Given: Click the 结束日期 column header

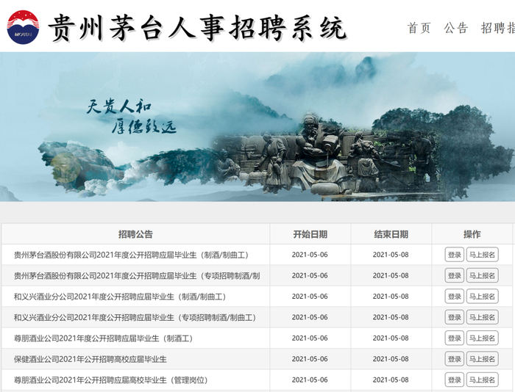Looking at the screenshot, I should [391, 234].
